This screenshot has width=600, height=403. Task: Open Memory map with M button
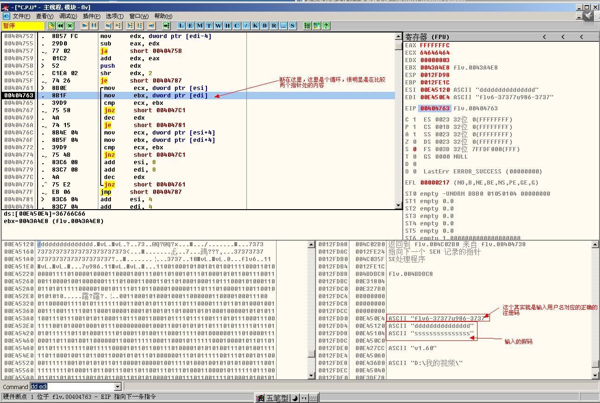coord(200,26)
